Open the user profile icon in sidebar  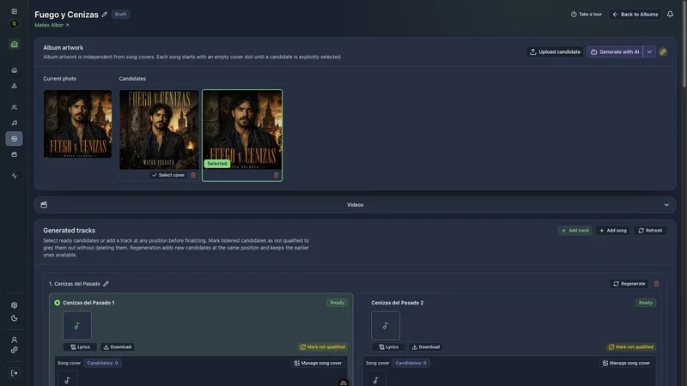point(14,340)
